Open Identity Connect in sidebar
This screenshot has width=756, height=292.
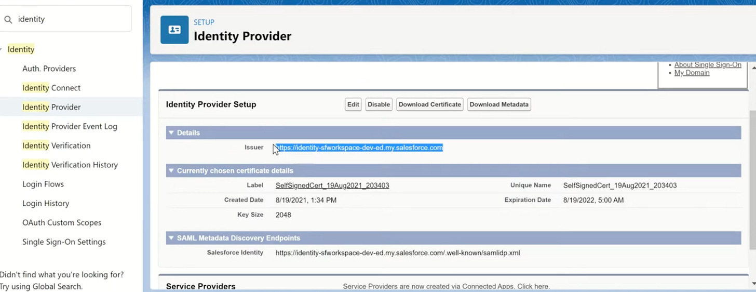pyautogui.click(x=51, y=88)
